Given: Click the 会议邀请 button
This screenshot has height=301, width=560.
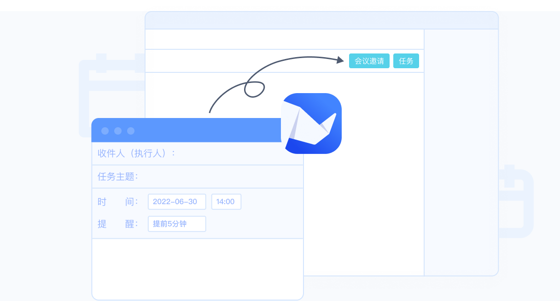Looking at the screenshot, I should pyautogui.click(x=369, y=61).
